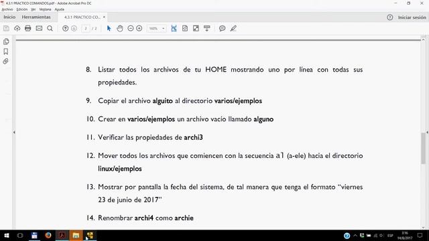Send file by email envelope icon
This screenshot has height=241, width=429.
[39, 28]
